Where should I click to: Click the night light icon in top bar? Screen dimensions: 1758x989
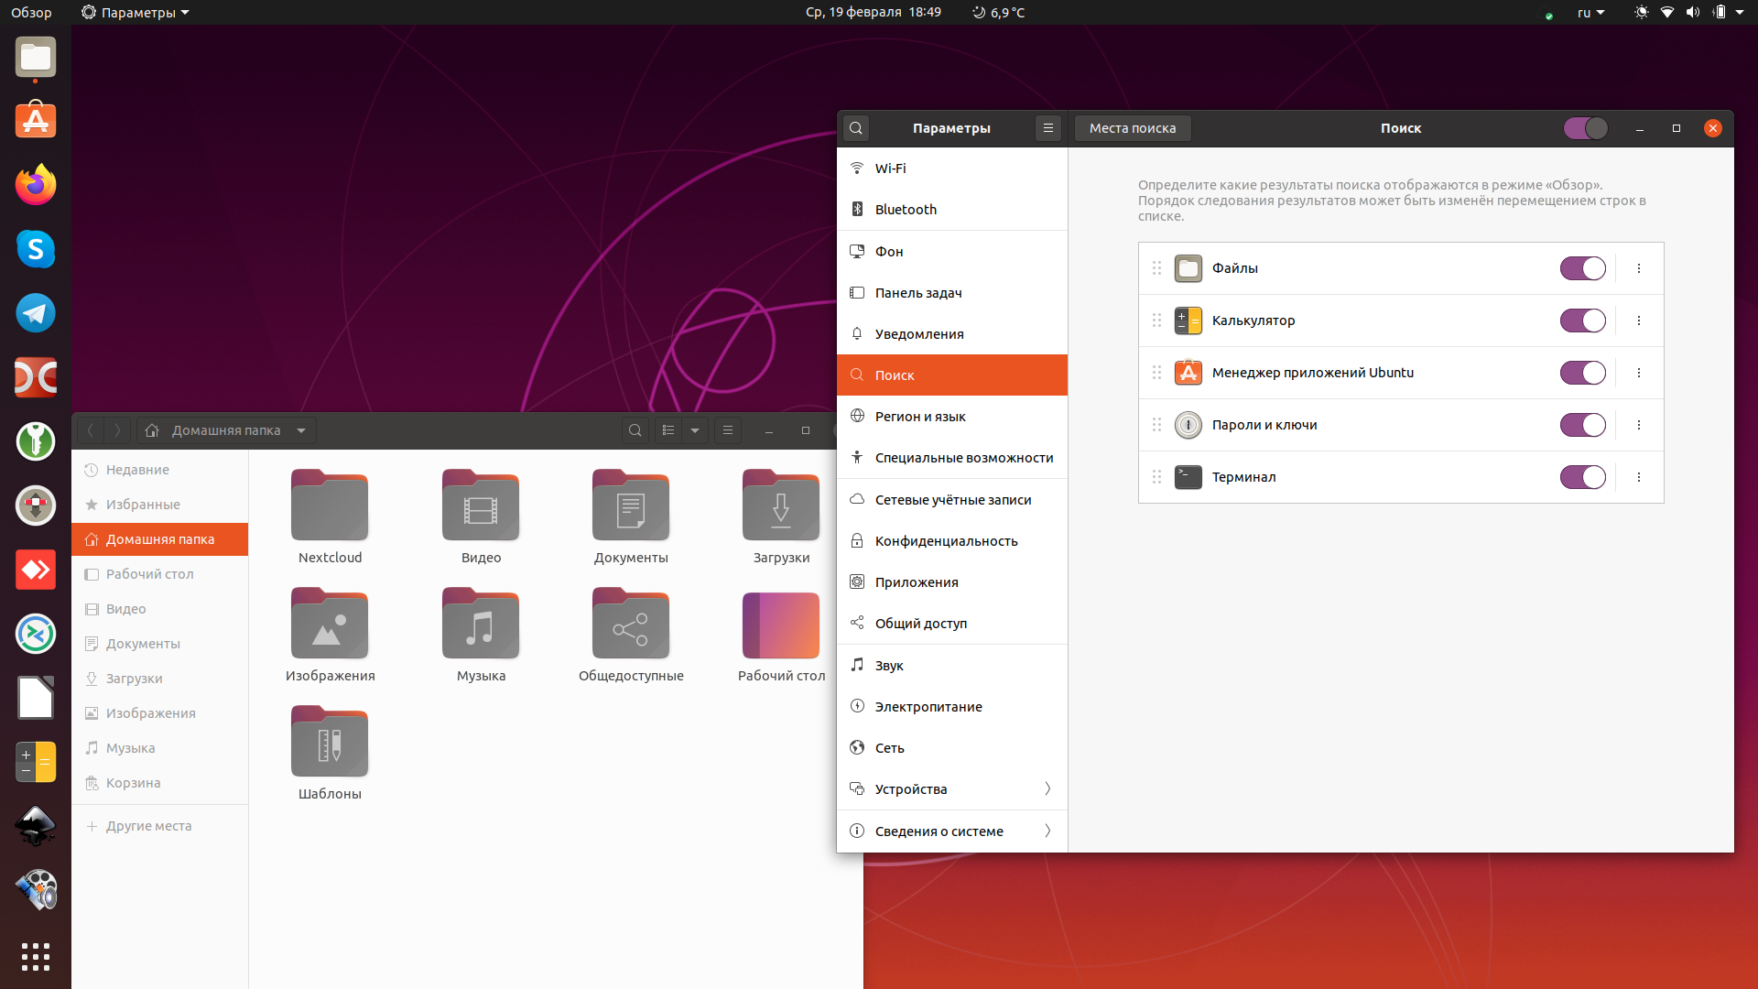click(1641, 13)
